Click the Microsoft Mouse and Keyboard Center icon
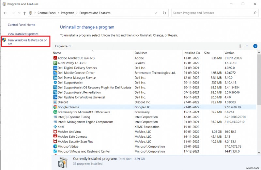 pos(55,151)
